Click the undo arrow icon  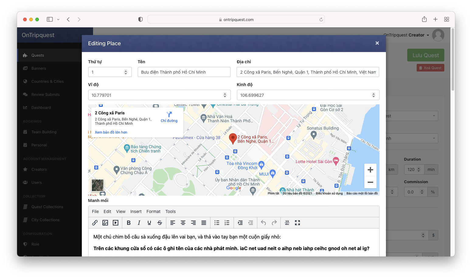[x=263, y=223]
